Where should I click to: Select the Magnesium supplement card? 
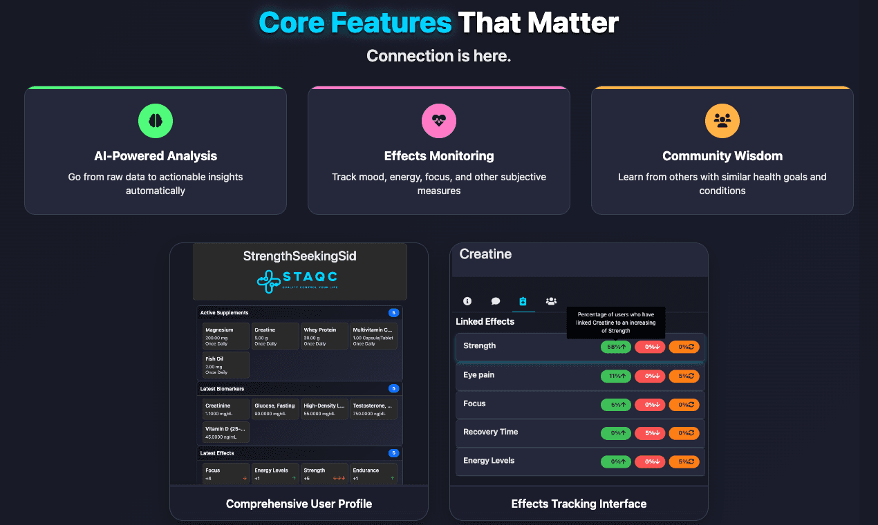(225, 336)
